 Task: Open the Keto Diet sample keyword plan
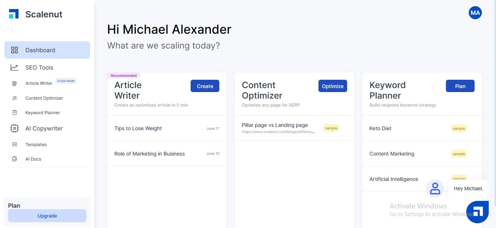(422, 128)
